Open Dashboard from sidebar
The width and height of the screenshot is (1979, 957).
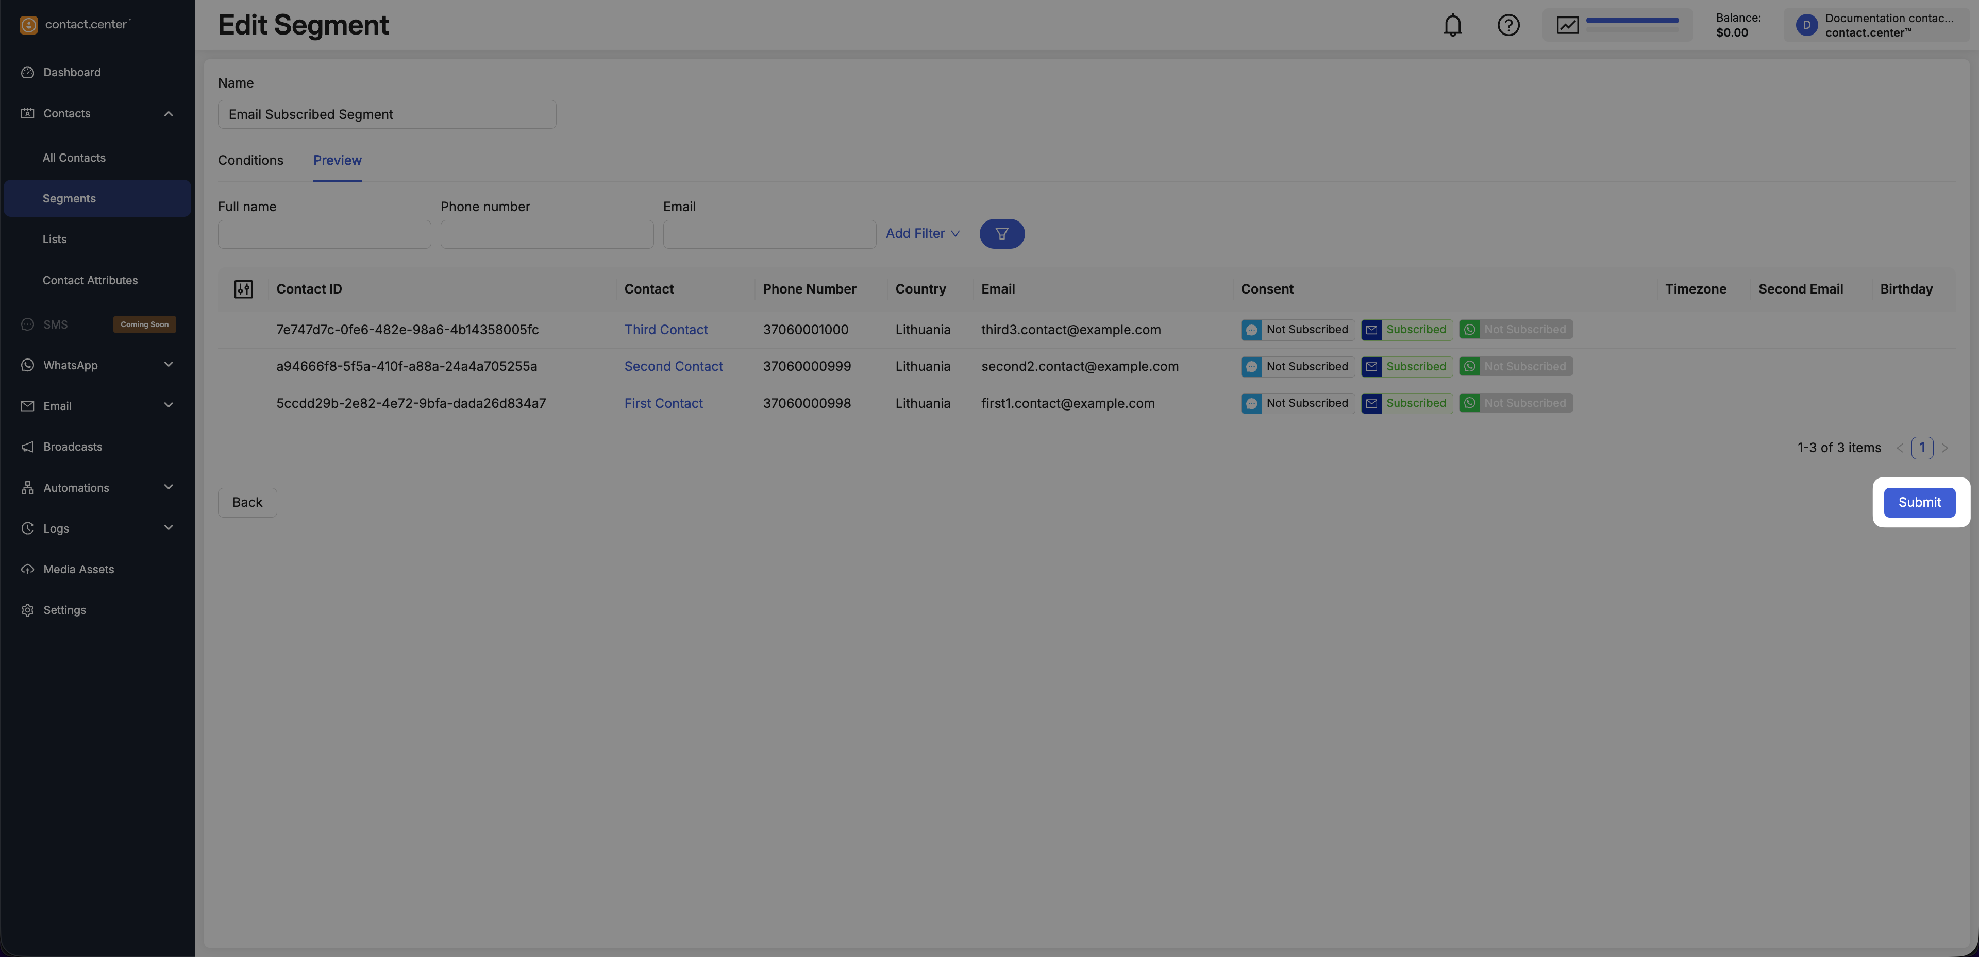(72, 72)
